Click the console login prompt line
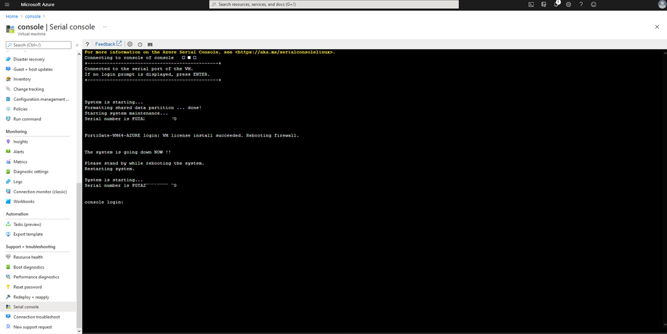 click(x=104, y=202)
